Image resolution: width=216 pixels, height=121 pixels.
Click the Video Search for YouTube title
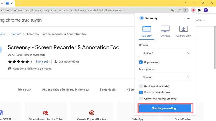(46, 119)
